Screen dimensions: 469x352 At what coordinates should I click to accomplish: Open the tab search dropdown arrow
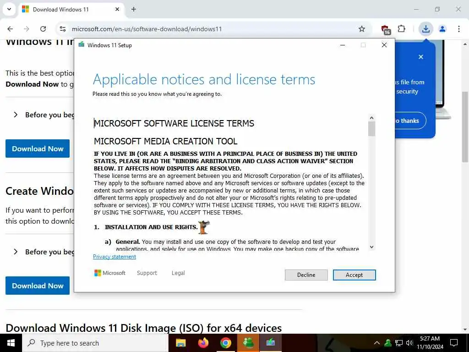coord(9,9)
